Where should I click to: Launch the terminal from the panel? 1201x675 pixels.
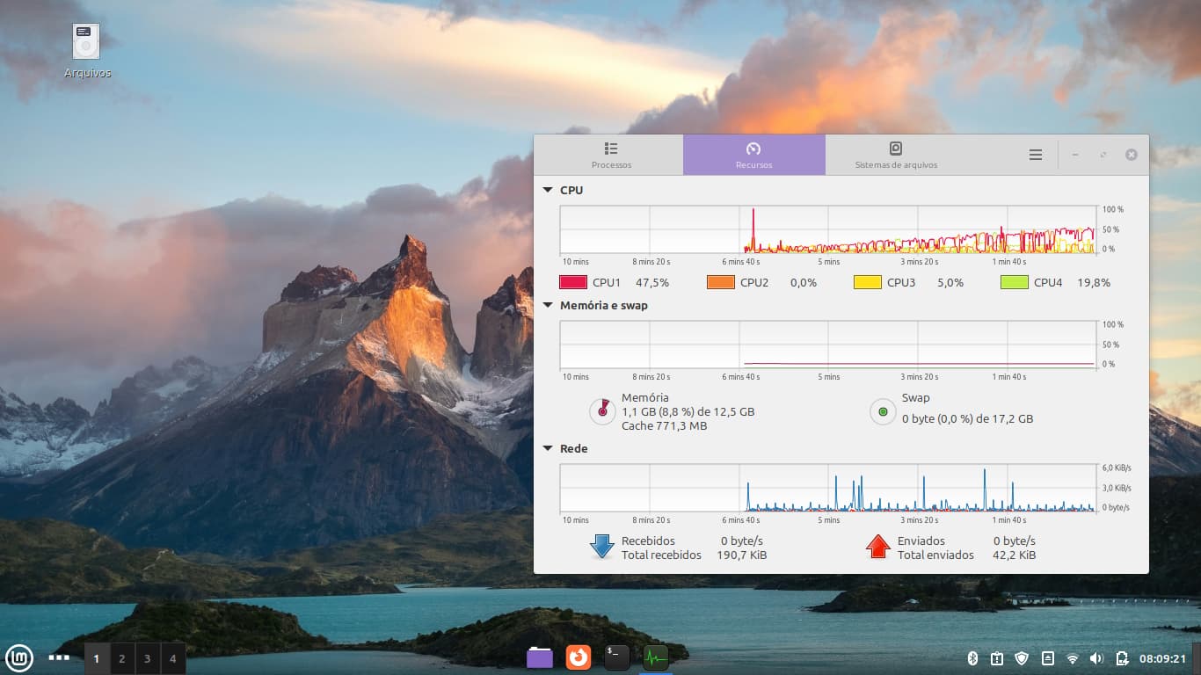616,657
